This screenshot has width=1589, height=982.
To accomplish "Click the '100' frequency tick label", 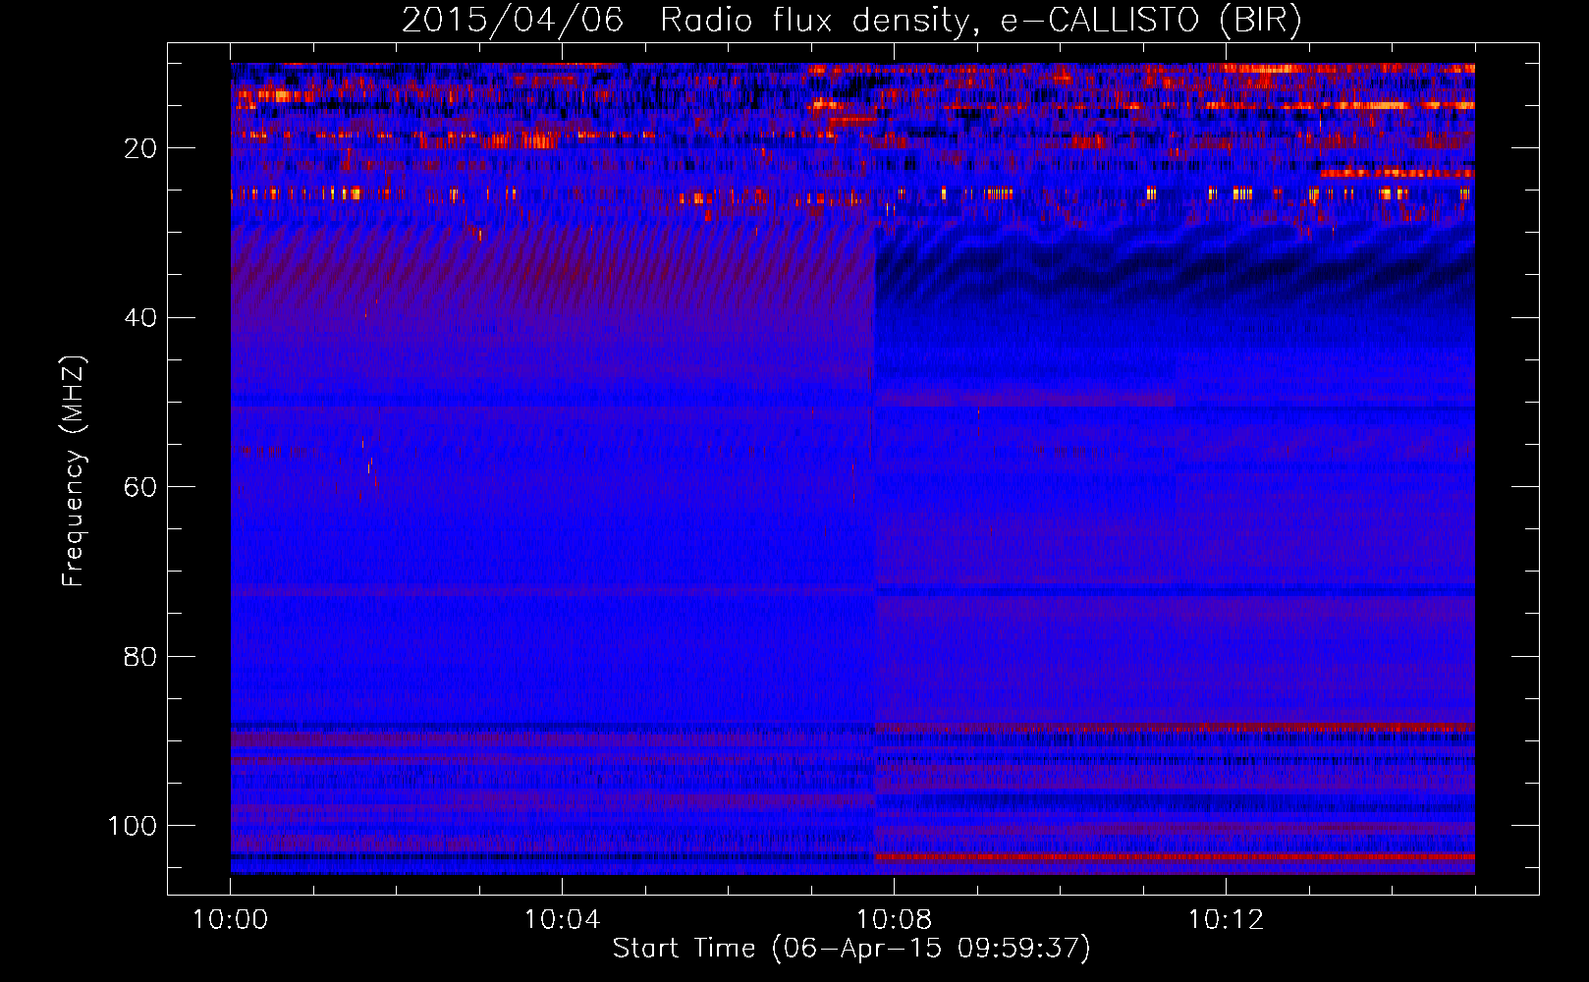I will point(133,826).
